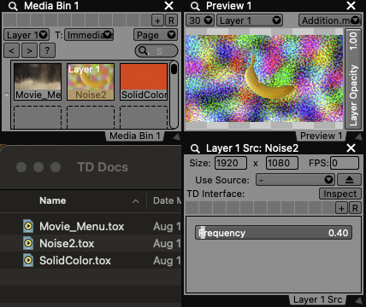This screenshot has height=307, width=366.
Task: Click the R button in Media Bin 1
Action: point(171,20)
